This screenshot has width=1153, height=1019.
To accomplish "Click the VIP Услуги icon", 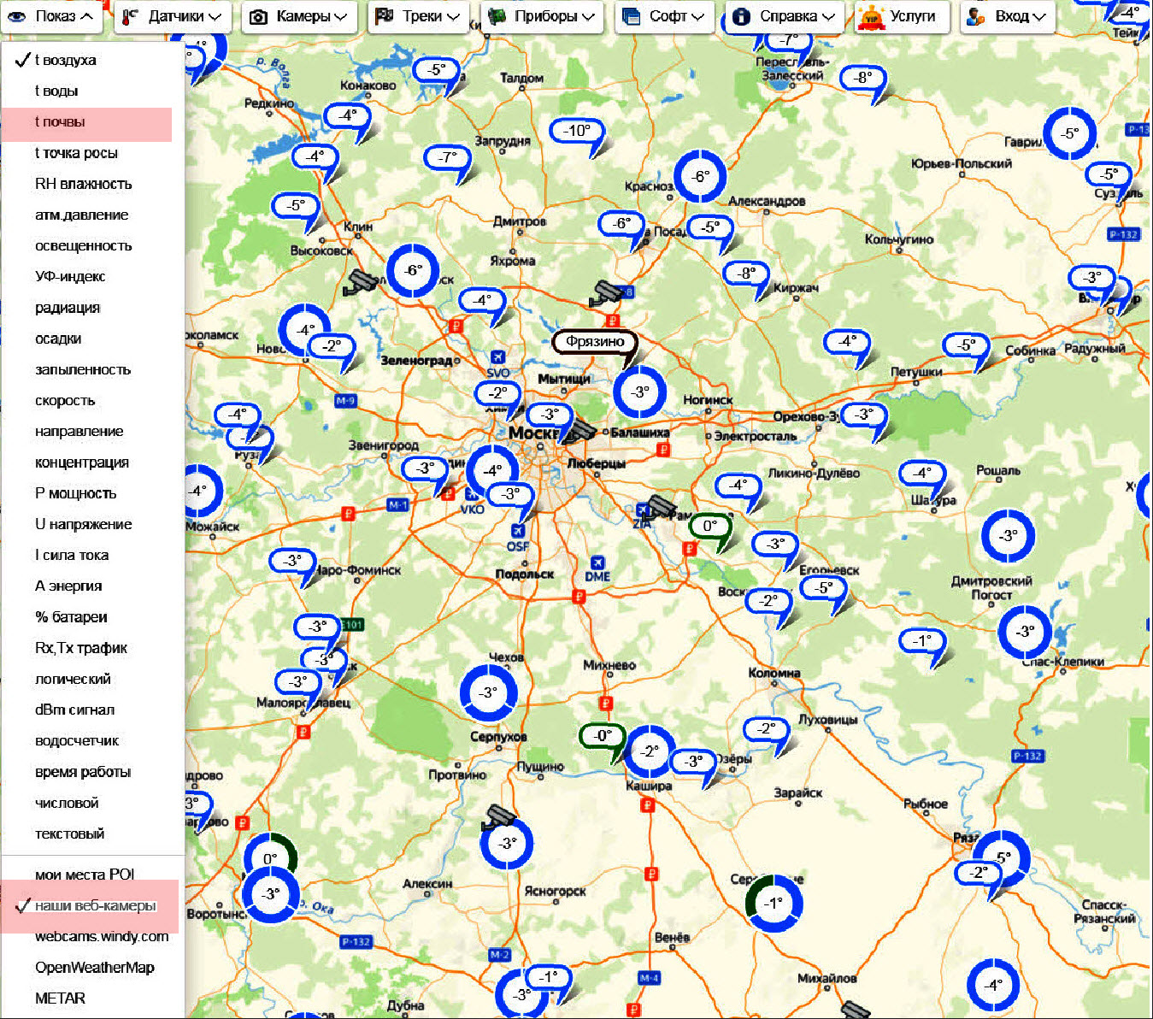I will (871, 17).
